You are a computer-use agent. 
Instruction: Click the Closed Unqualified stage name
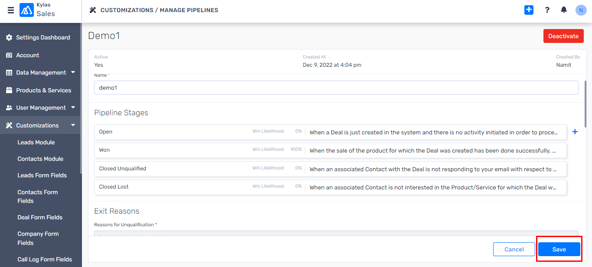point(122,169)
